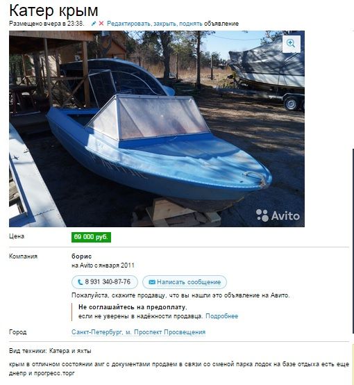Open the blue boat photo
354x385 pixels.
click(157, 129)
